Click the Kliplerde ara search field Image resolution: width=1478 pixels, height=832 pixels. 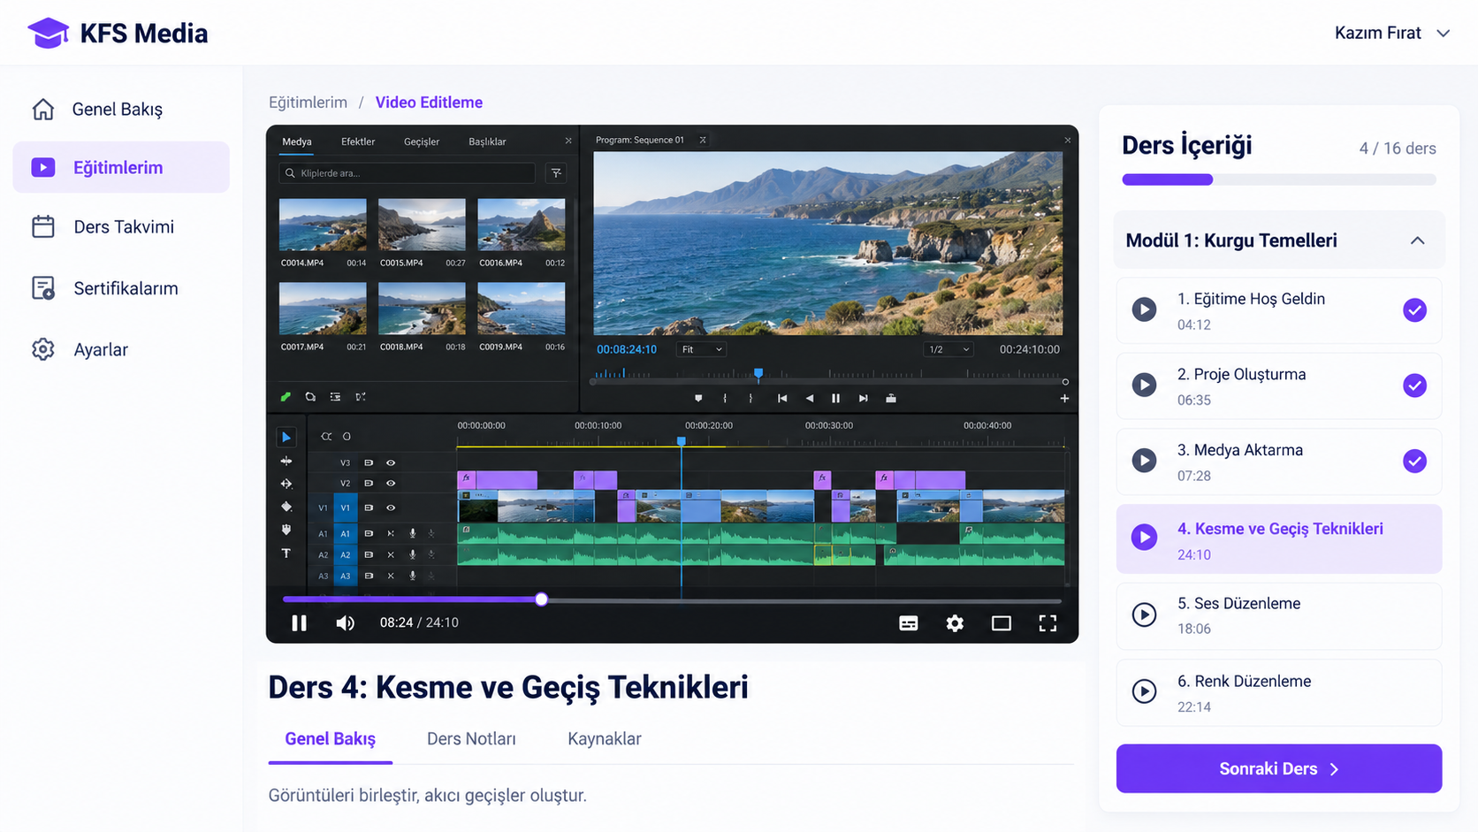click(x=408, y=173)
